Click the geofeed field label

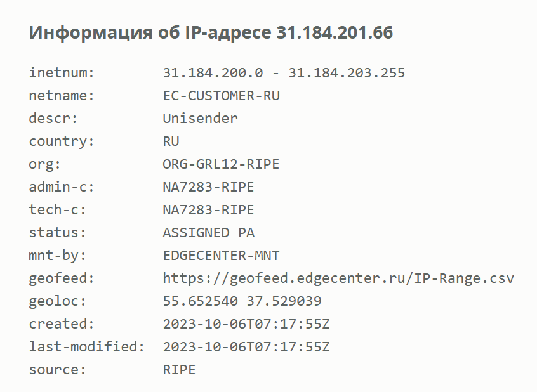coord(62,278)
